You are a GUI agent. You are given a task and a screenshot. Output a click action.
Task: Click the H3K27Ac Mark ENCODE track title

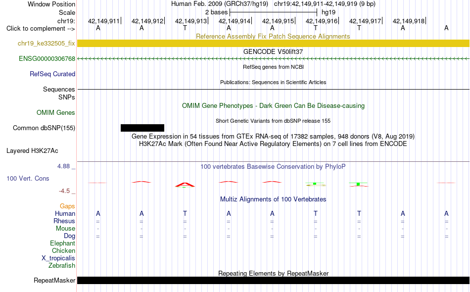273,144
